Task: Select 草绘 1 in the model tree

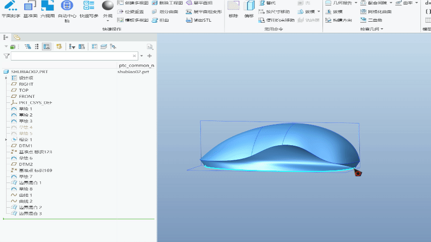Action: coord(21,109)
